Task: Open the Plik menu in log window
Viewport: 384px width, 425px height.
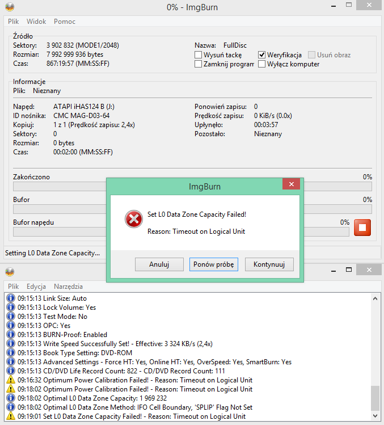Action: tap(13, 287)
